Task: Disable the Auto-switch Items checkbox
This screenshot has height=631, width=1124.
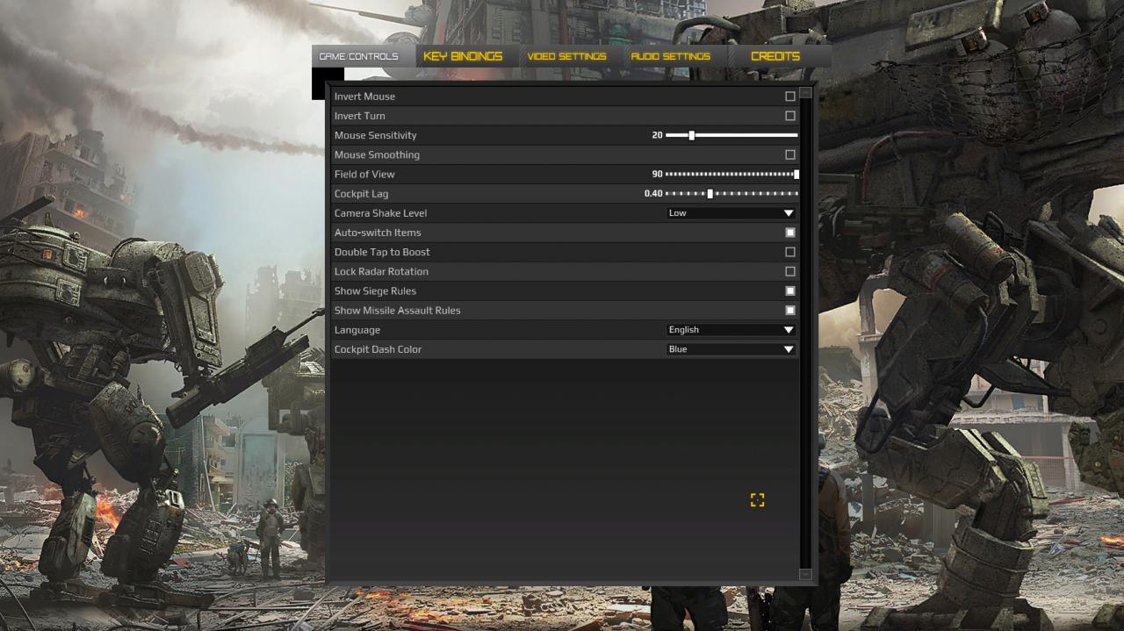Action: point(790,233)
